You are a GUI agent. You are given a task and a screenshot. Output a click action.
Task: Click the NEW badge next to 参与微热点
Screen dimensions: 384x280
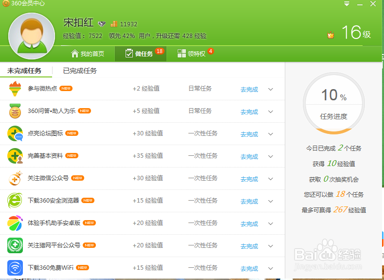click(66, 89)
